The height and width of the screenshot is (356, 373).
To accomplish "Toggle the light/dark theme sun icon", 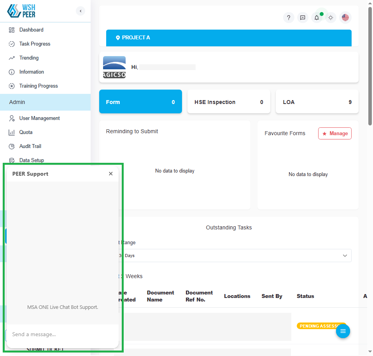I will (x=331, y=18).
